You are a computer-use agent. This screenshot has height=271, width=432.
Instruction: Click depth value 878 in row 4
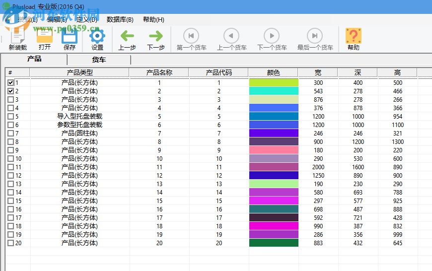pos(358,108)
